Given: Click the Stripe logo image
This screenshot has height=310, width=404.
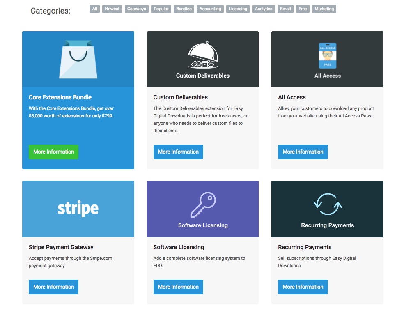Looking at the screenshot, I should pos(78,208).
